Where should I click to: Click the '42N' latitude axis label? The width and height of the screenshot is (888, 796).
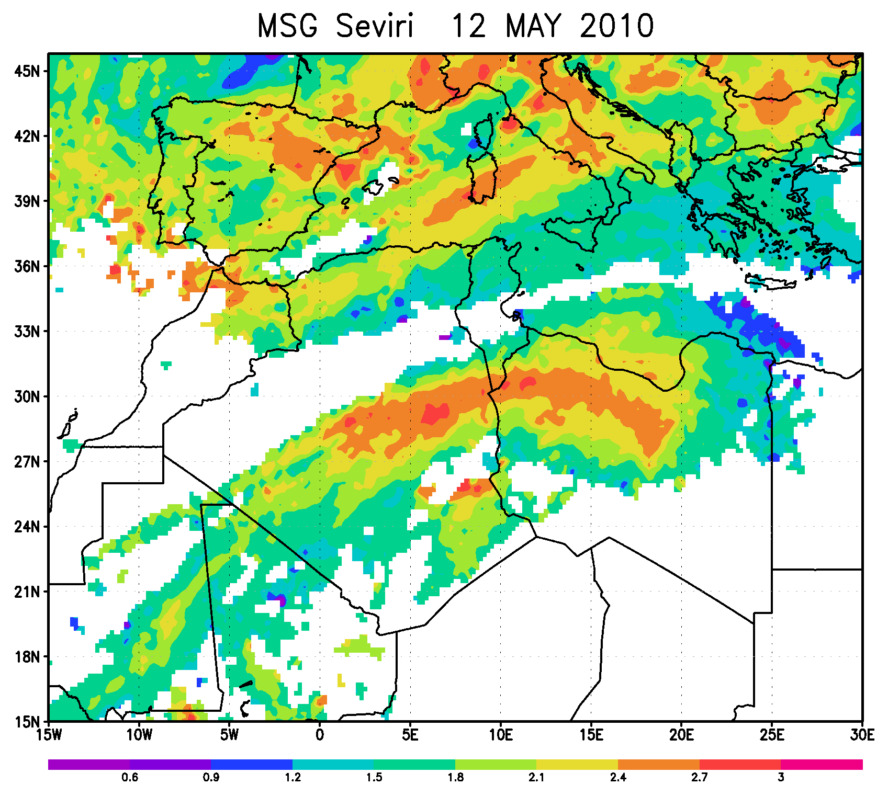click(x=28, y=136)
